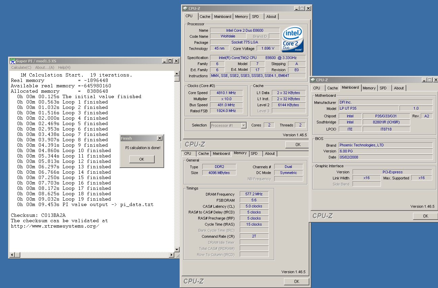
Task: Click Super PI horizontal scrollbar left arrow
Action: pyautogui.click(x=12, y=255)
